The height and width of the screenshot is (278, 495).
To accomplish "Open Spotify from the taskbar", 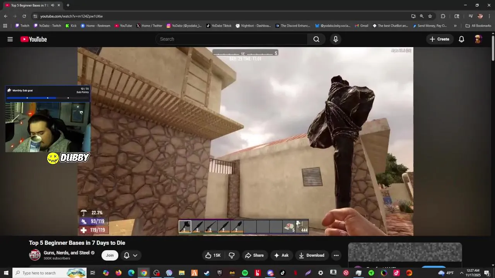I will (245, 273).
